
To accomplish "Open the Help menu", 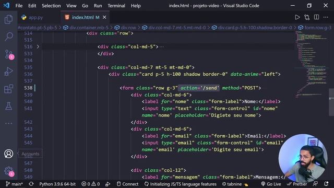I will [136, 6].
